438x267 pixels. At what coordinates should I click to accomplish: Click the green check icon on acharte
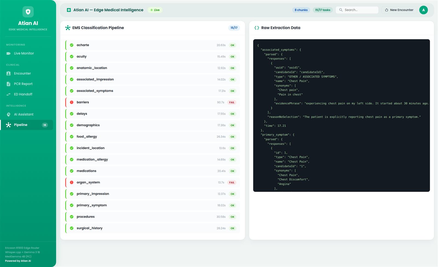[x=71, y=45]
